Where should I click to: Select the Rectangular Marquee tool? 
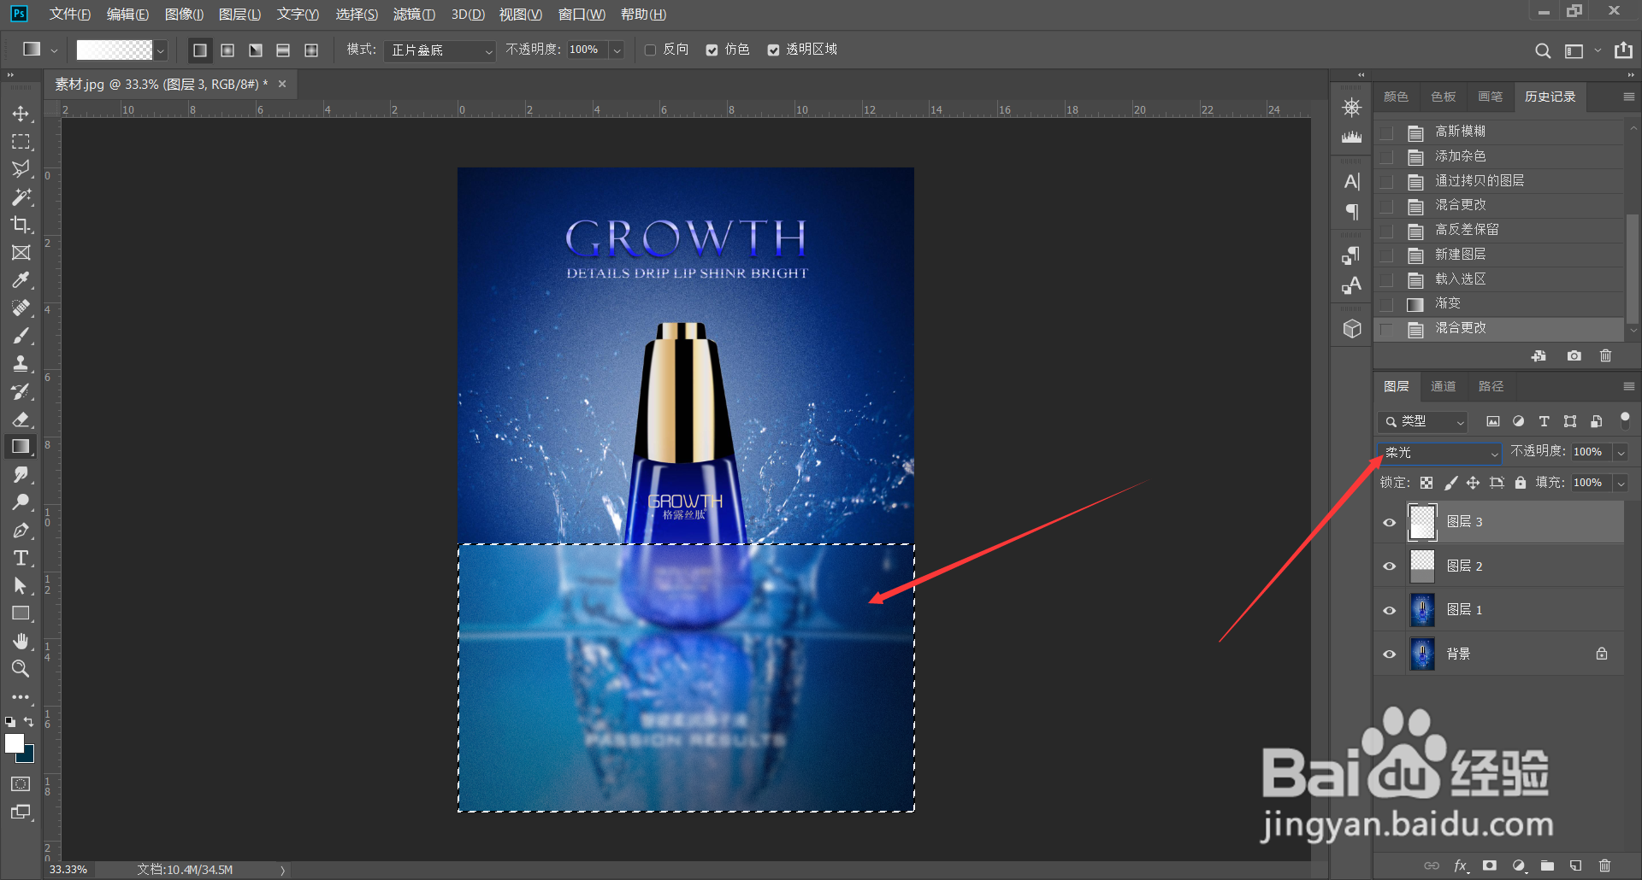[x=21, y=141]
